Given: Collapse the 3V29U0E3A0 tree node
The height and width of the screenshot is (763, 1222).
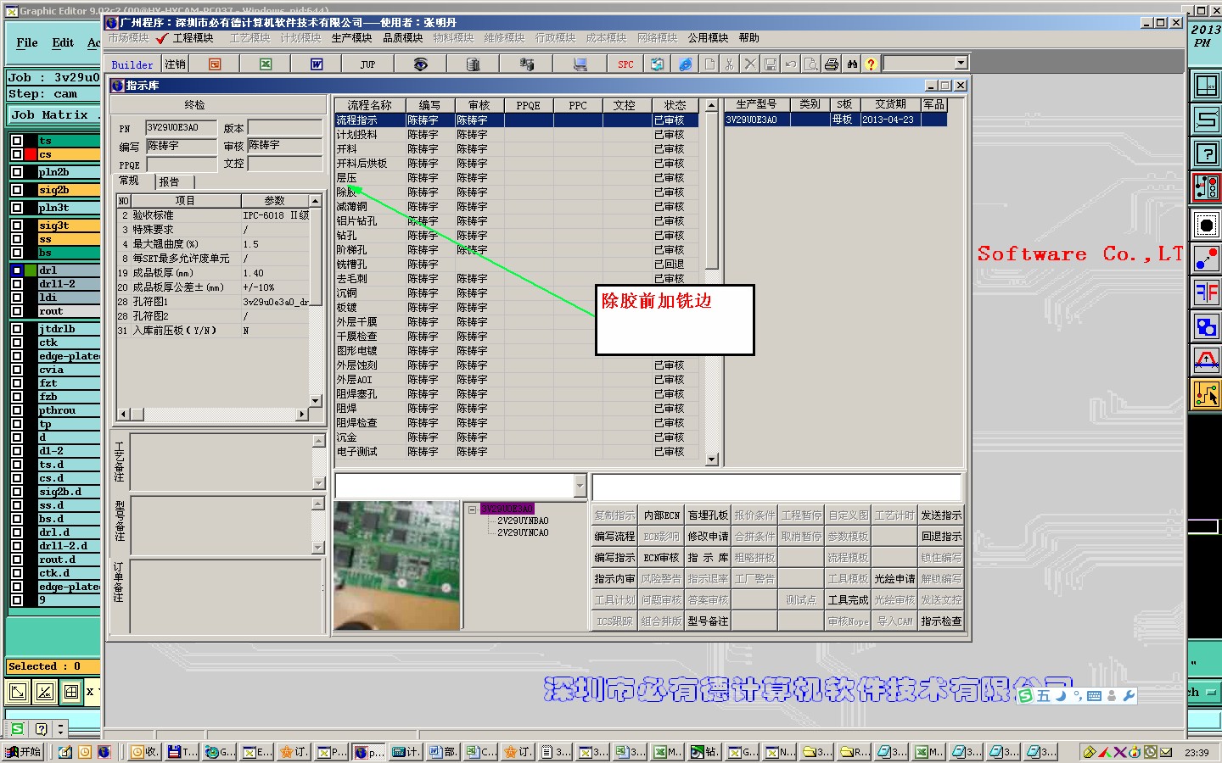Looking at the screenshot, I should pos(473,510).
